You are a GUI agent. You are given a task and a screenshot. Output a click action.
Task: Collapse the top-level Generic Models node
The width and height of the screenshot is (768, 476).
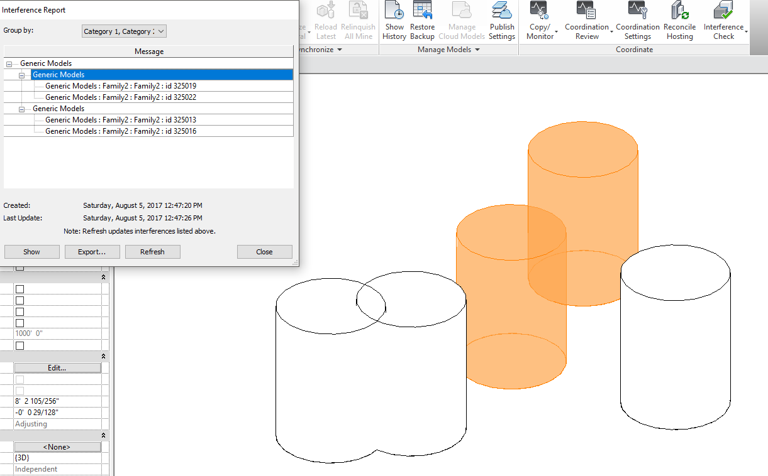[9, 64]
